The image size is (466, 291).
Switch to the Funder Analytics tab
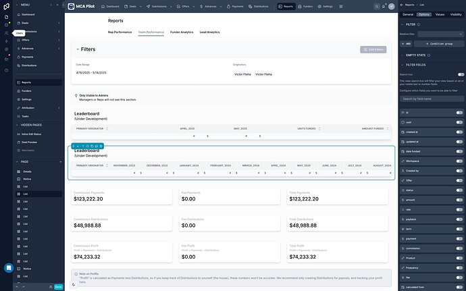[182, 32]
